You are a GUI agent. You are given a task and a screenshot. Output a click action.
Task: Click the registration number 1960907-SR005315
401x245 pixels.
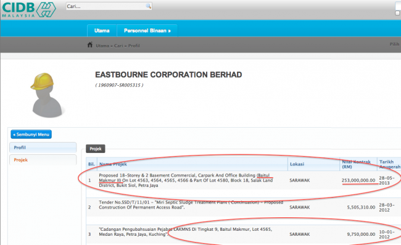pos(119,85)
